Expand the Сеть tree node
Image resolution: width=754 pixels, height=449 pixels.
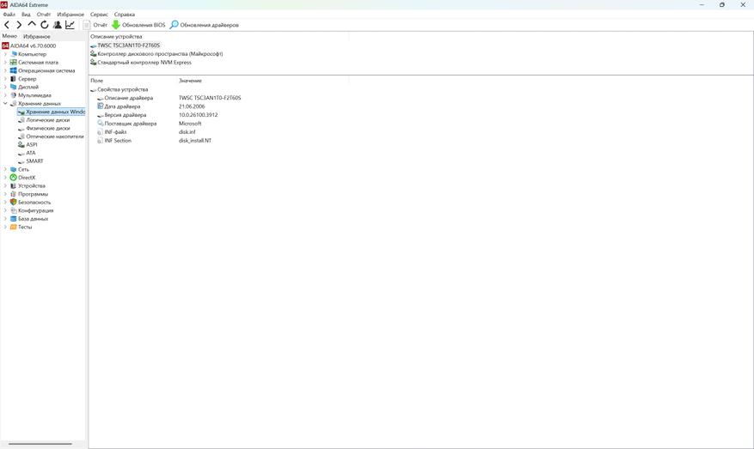click(x=5, y=169)
